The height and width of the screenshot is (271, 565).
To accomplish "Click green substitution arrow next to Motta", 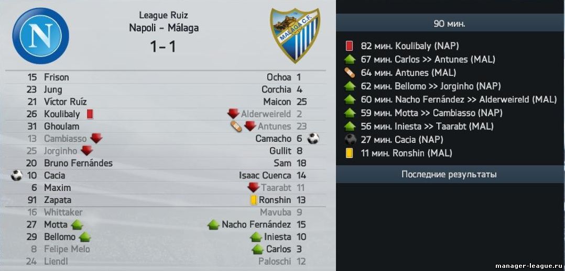I will [77, 224].
